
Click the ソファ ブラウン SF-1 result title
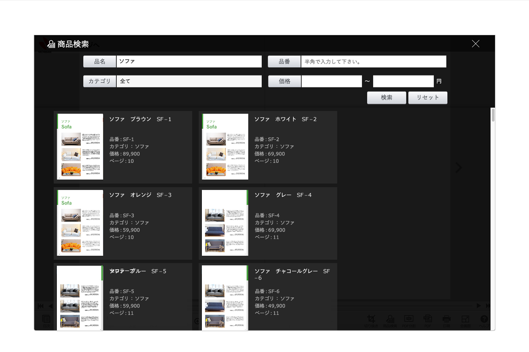[x=140, y=119]
